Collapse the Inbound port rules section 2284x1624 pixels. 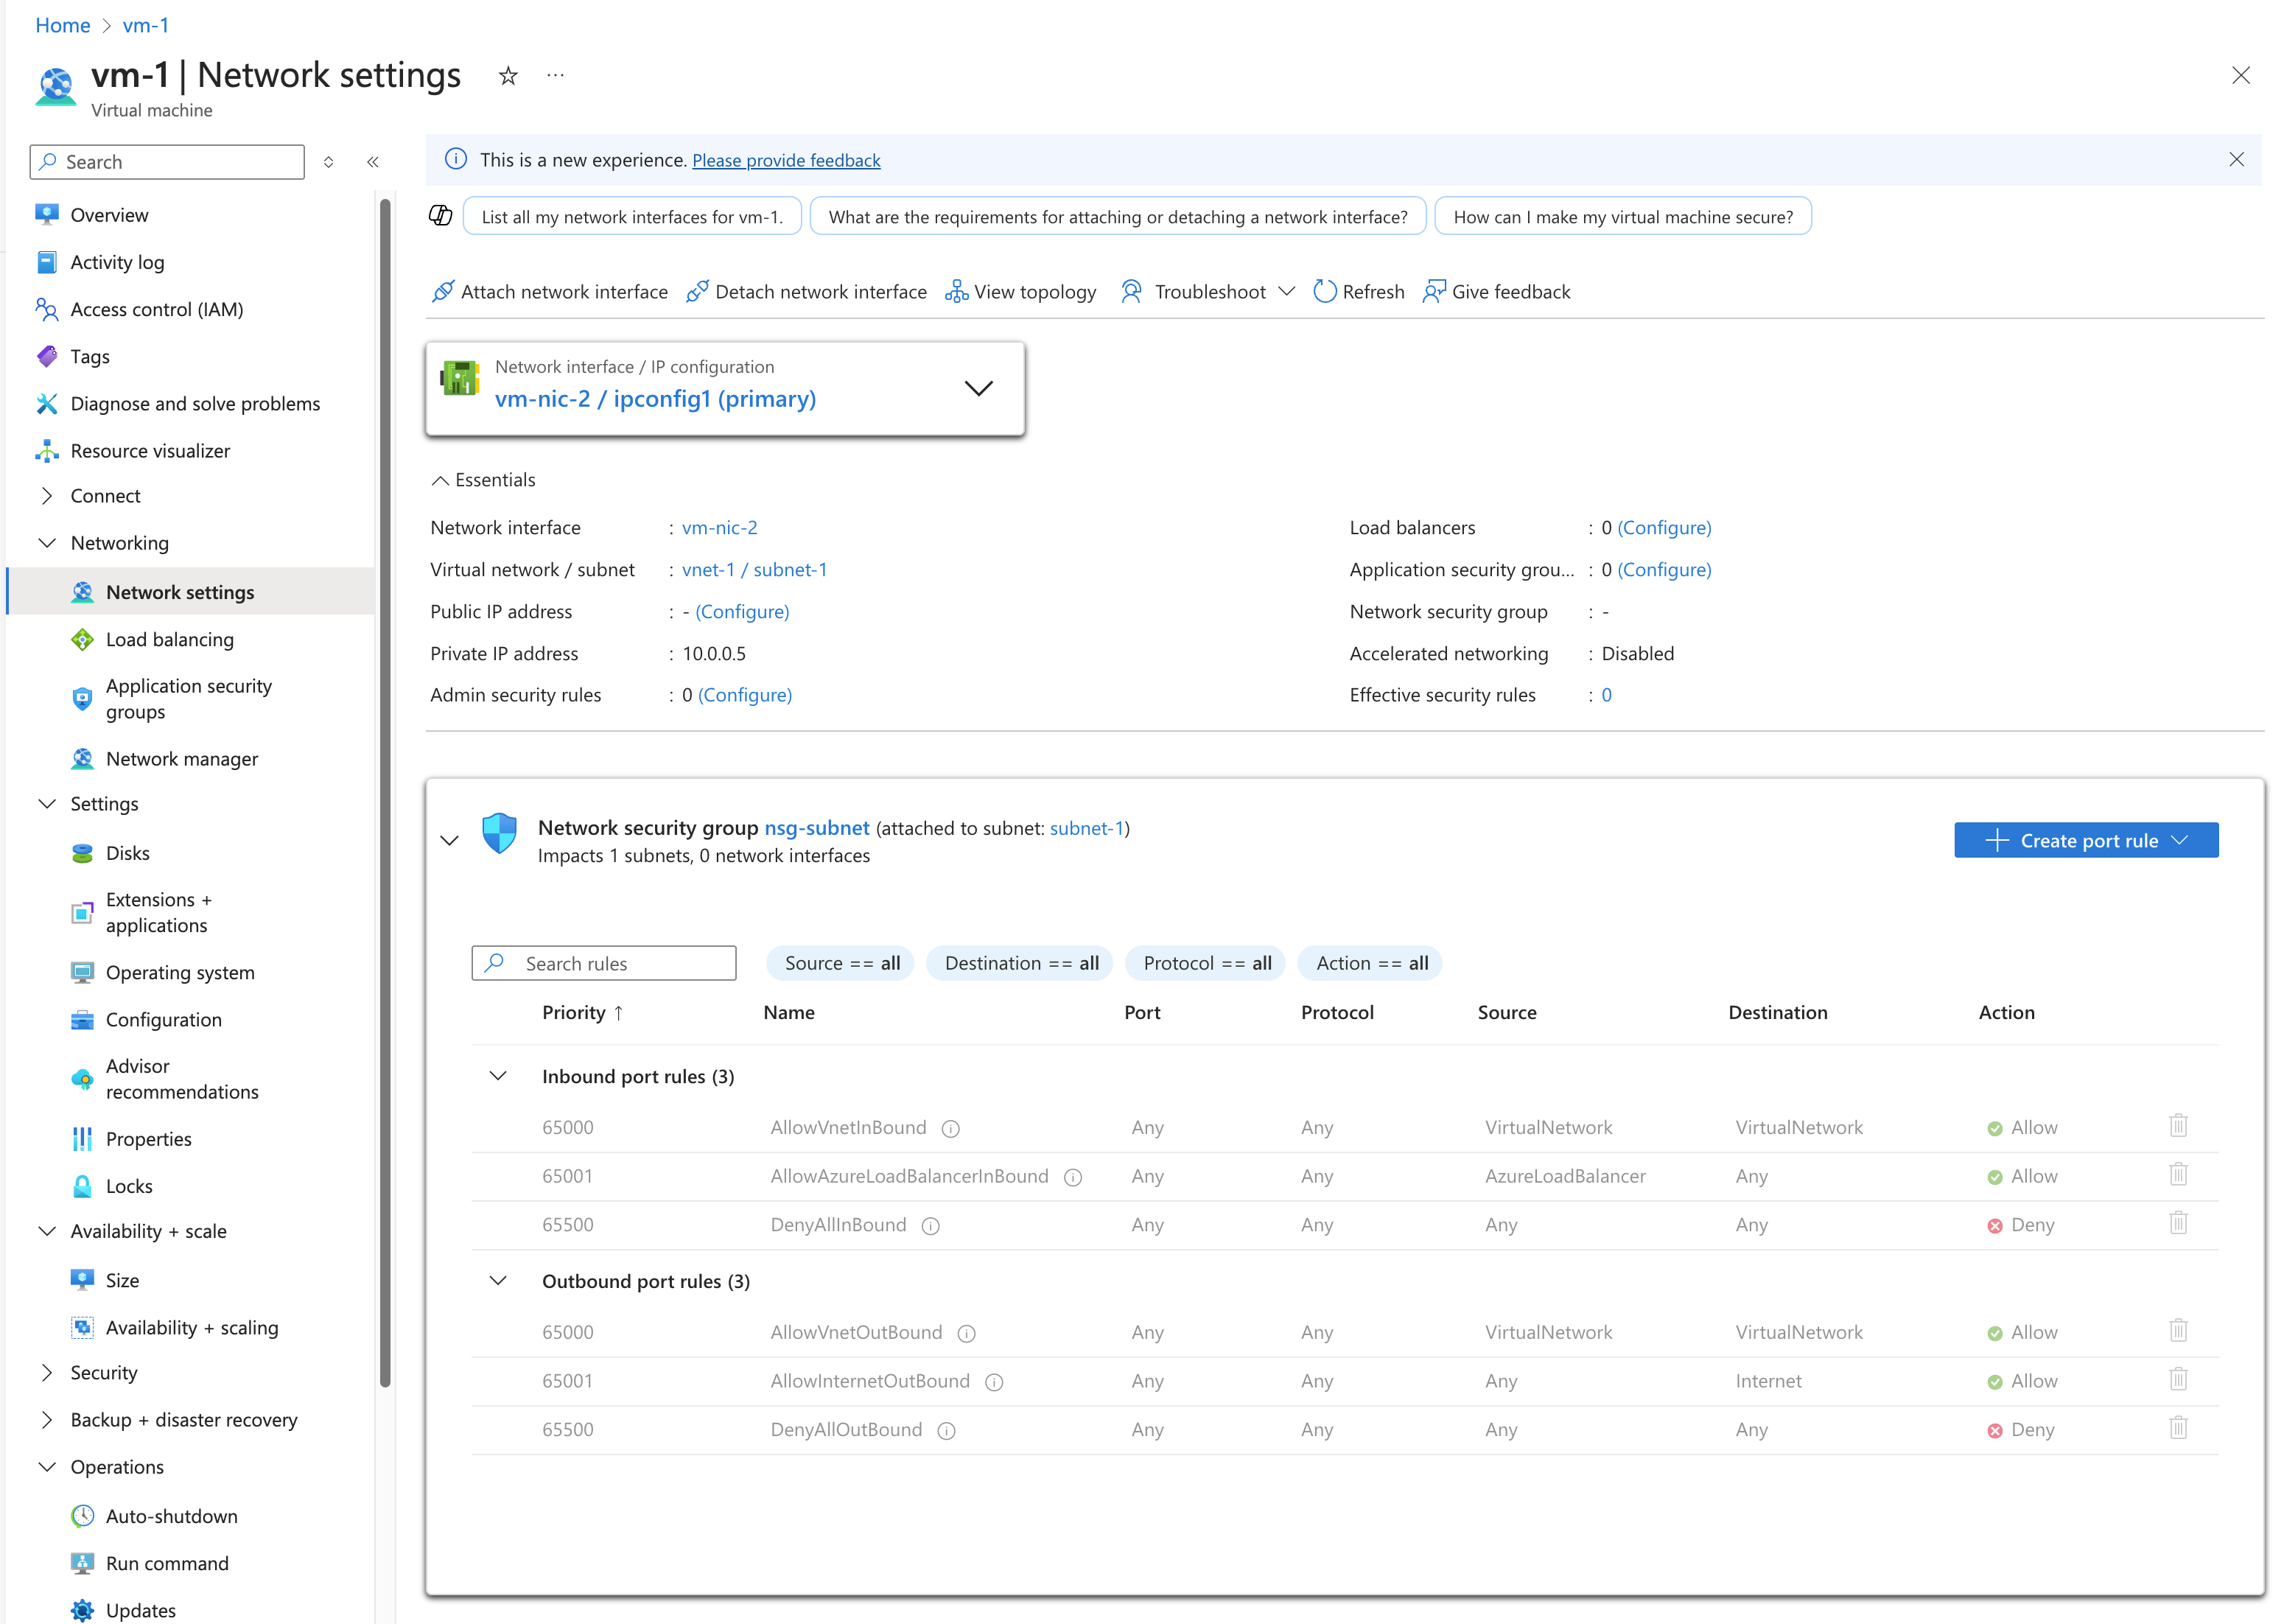pos(498,1076)
